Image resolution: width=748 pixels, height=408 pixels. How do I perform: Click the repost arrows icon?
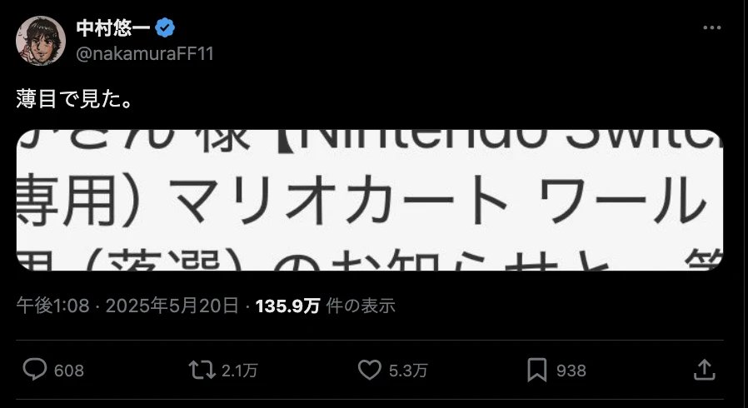coord(202,371)
